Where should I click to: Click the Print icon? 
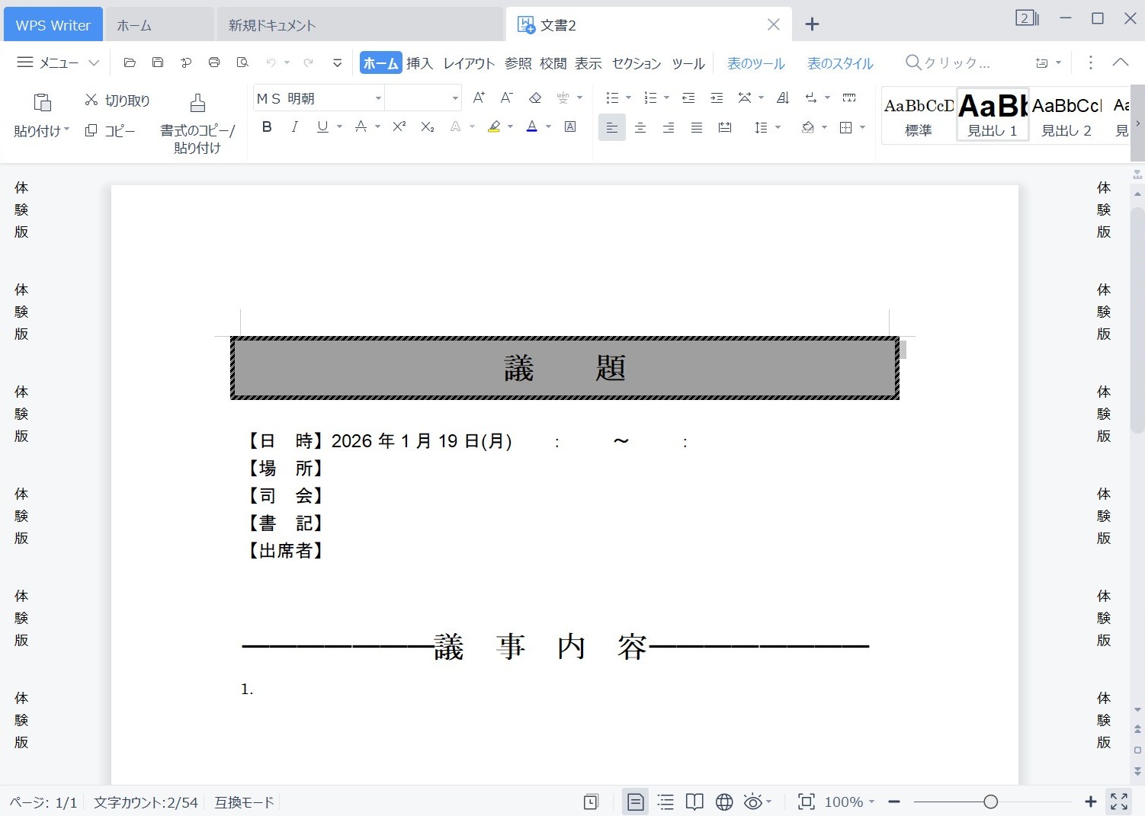tap(214, 62)
